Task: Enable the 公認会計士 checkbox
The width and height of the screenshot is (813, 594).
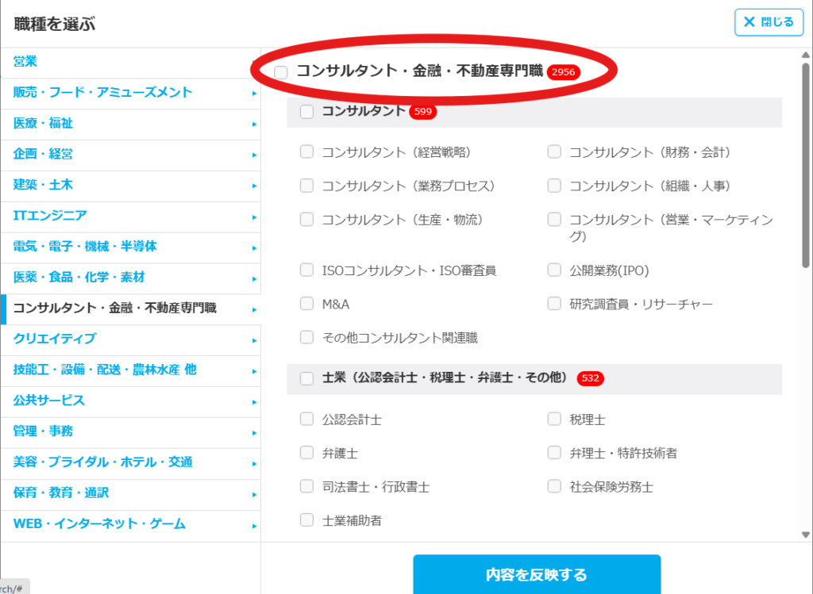Action: pyautogui.click(x=306, y=419)
